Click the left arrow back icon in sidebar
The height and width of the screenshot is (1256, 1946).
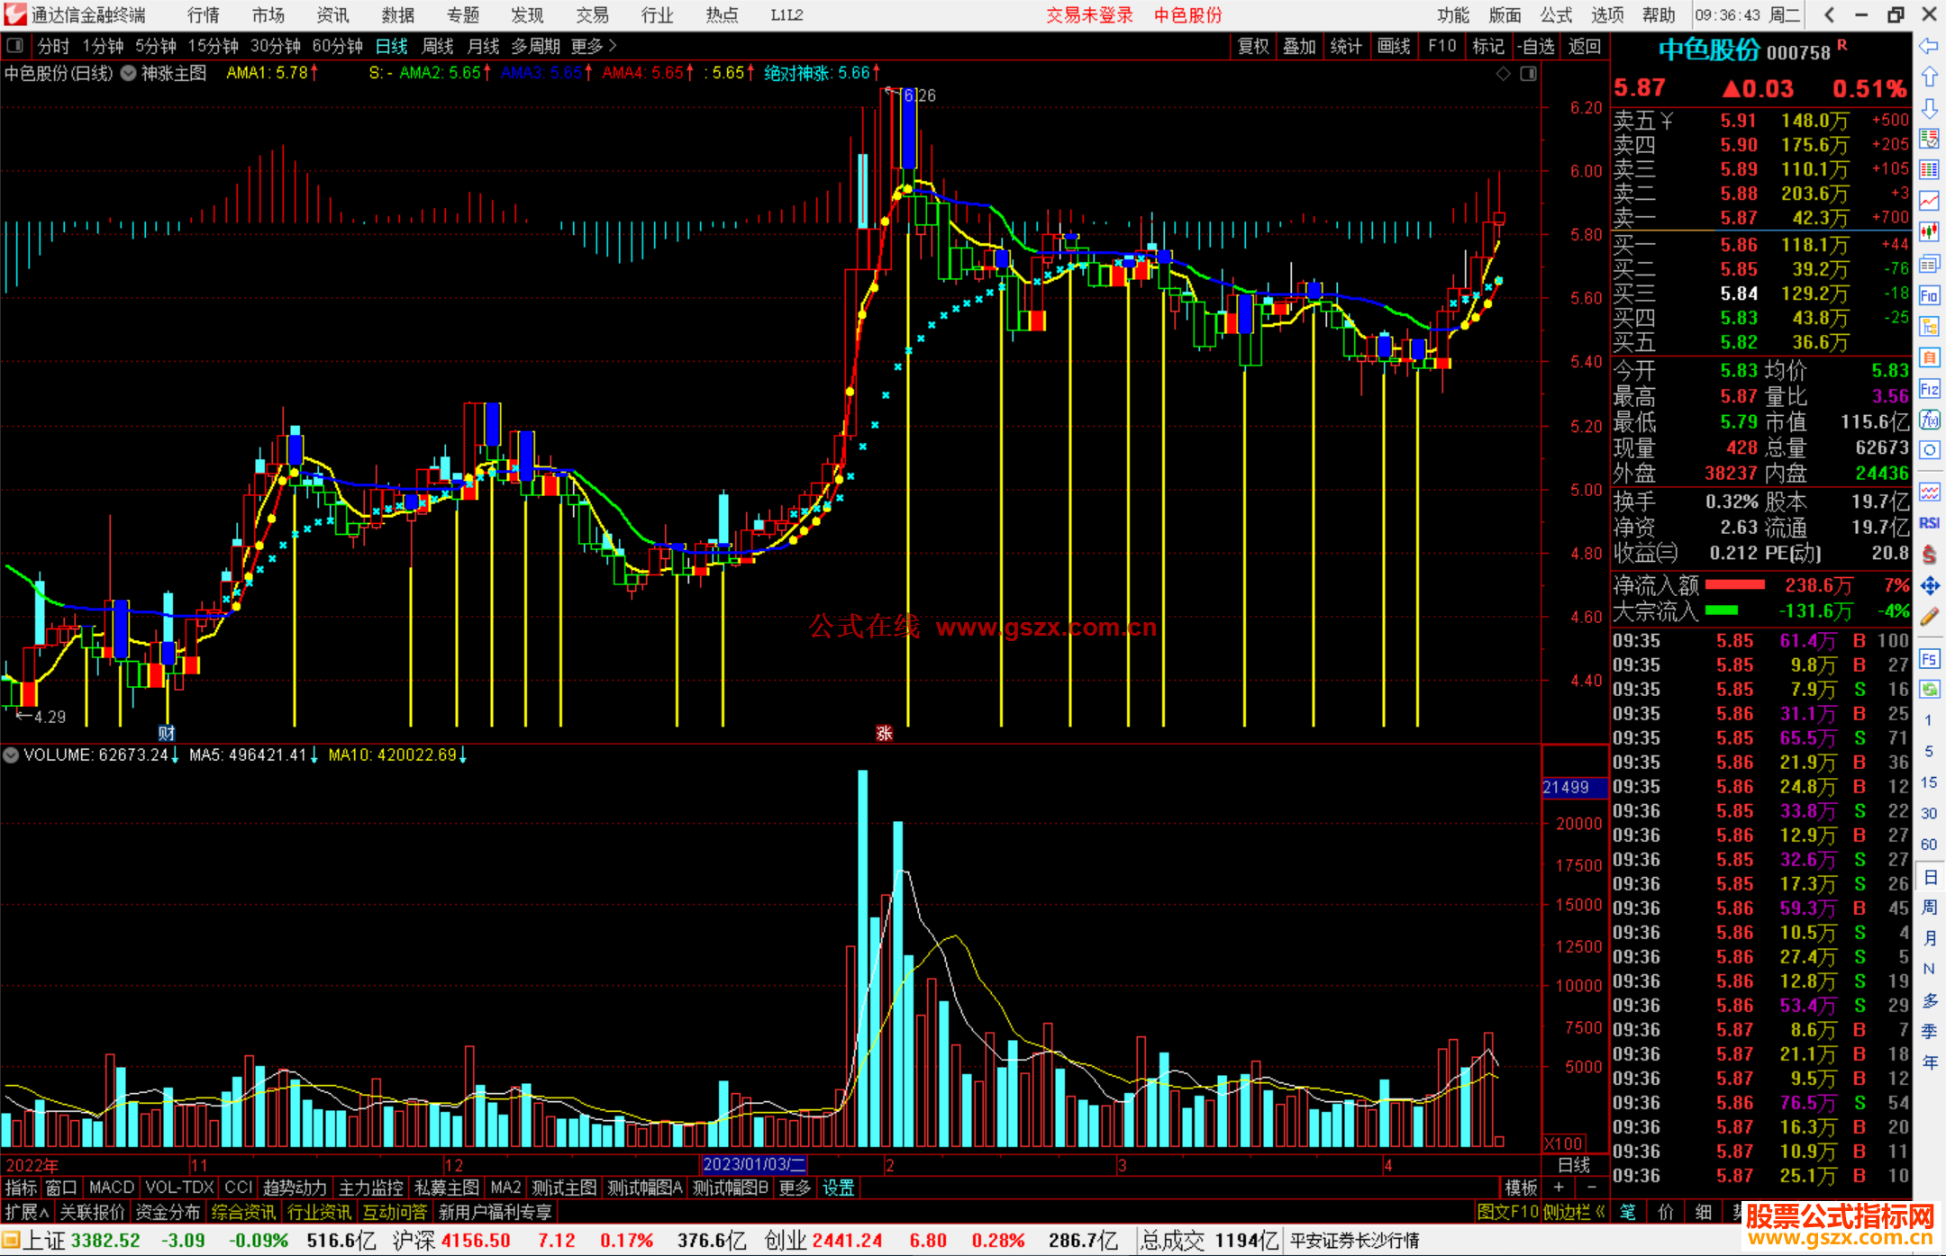(x=1929, y=45)
